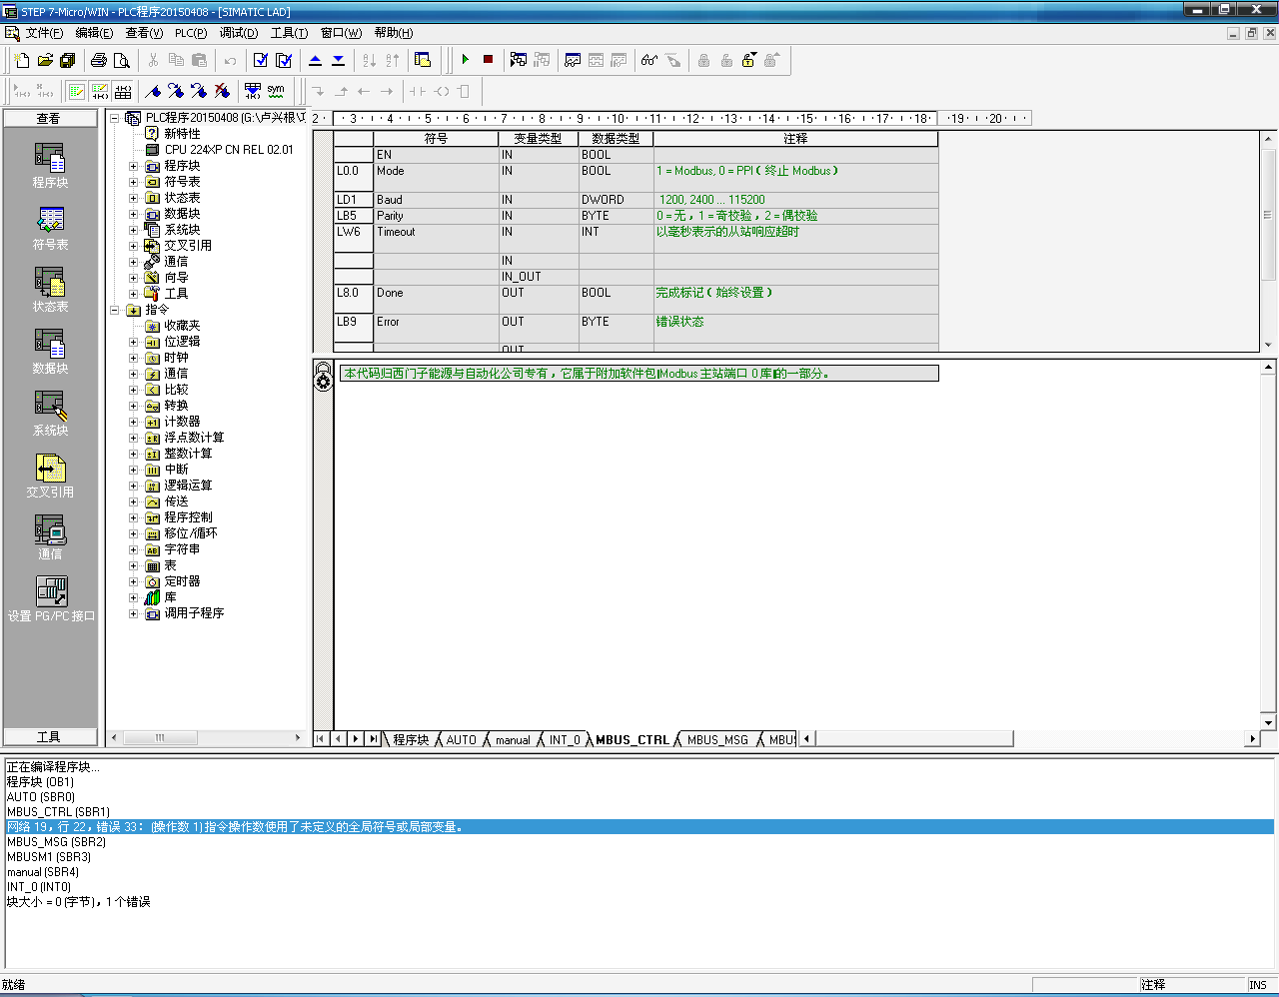Switch to the manual tab
Image resolution: width=1279 pixels, height=997 pixels.
coord(513,740)
